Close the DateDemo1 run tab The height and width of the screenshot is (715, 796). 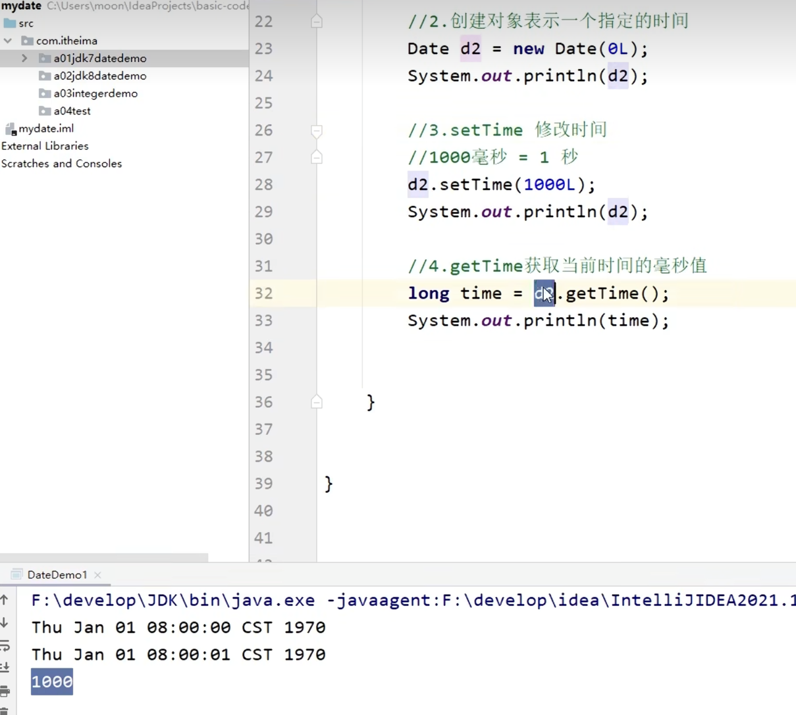tap(97, 575)
